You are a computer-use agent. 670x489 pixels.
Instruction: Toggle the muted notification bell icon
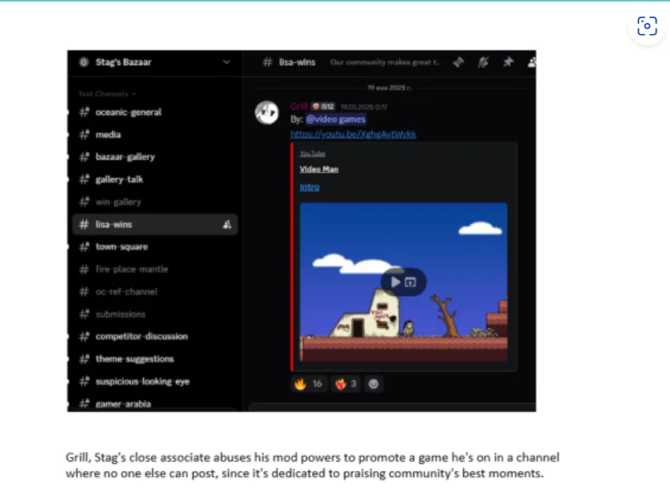tap(484, 62)
